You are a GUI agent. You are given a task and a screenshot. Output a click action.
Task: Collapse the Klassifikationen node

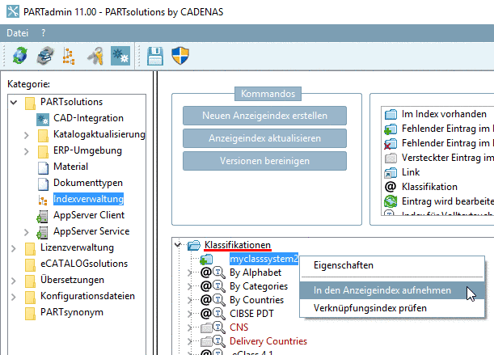coord(178,244)
